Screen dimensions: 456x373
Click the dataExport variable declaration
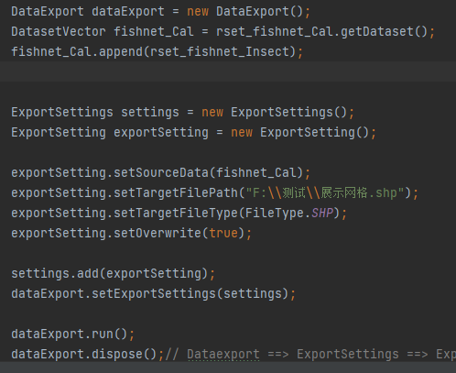tap(128, 12)
